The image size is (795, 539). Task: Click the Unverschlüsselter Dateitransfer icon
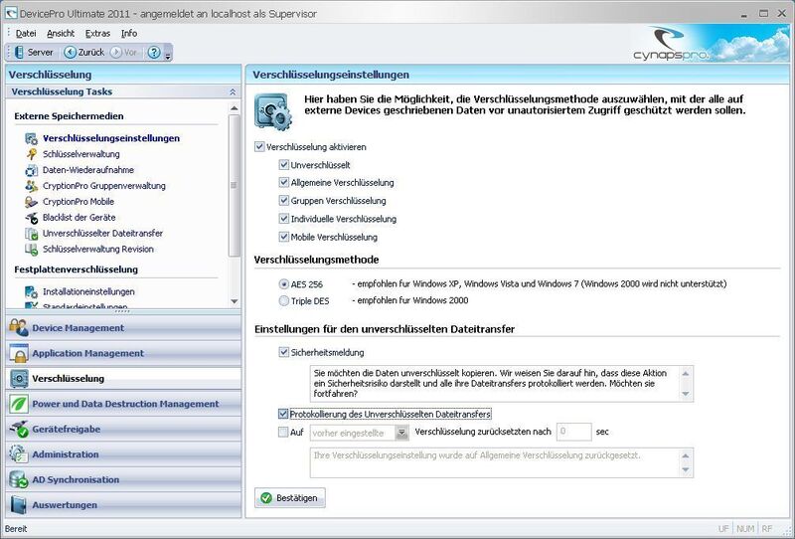pyautogui.click(x=32, y=234)
